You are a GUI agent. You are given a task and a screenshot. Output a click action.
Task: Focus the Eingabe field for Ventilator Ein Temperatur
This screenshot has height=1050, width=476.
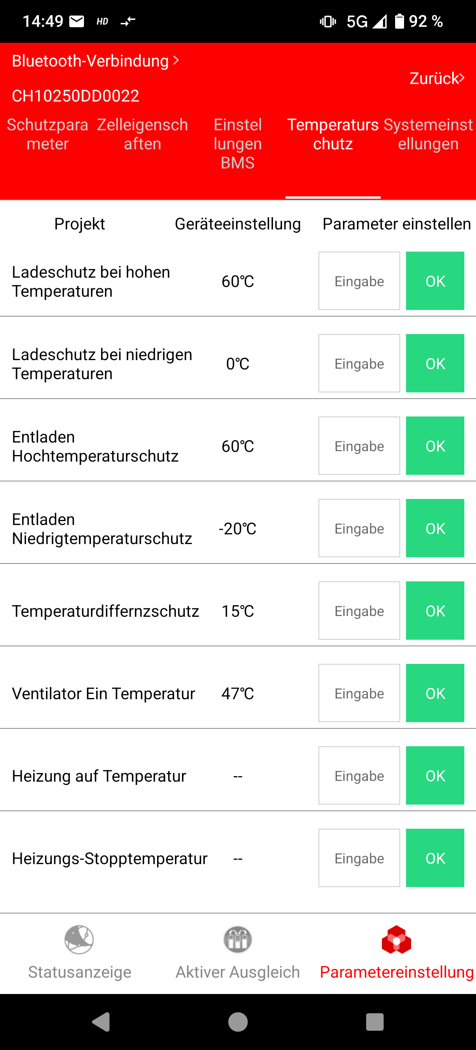point(359,693)
